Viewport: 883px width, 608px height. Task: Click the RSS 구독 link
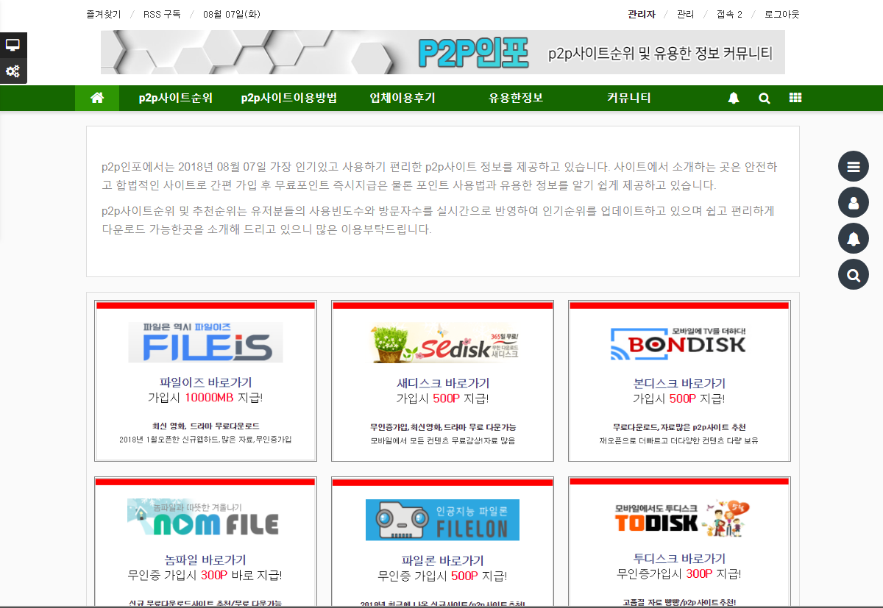click(x=162, y=15)
